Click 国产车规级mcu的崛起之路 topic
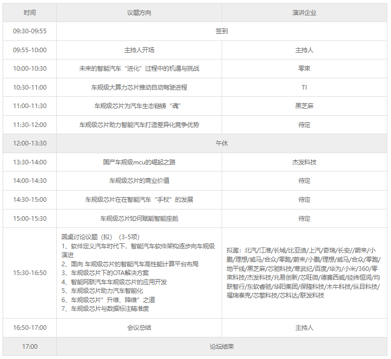The image size is (391, 359). coord(139,162)
